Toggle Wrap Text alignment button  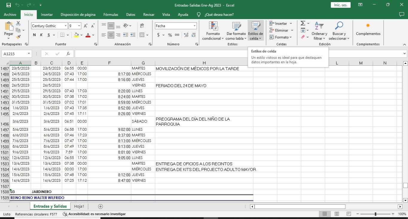click(142, 26)
